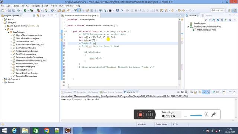Click the recorder volume slider
Screen dimensions: 238x134
pyautogui.click(x=196, y=116)
